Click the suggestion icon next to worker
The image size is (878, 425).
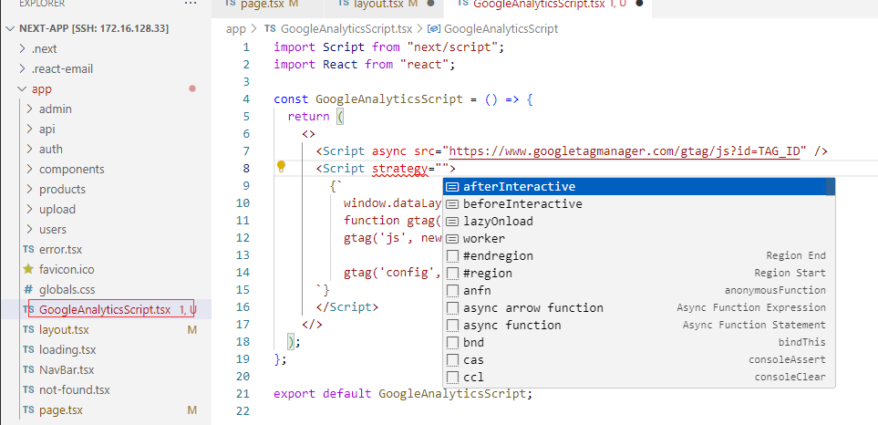point(453,239)
